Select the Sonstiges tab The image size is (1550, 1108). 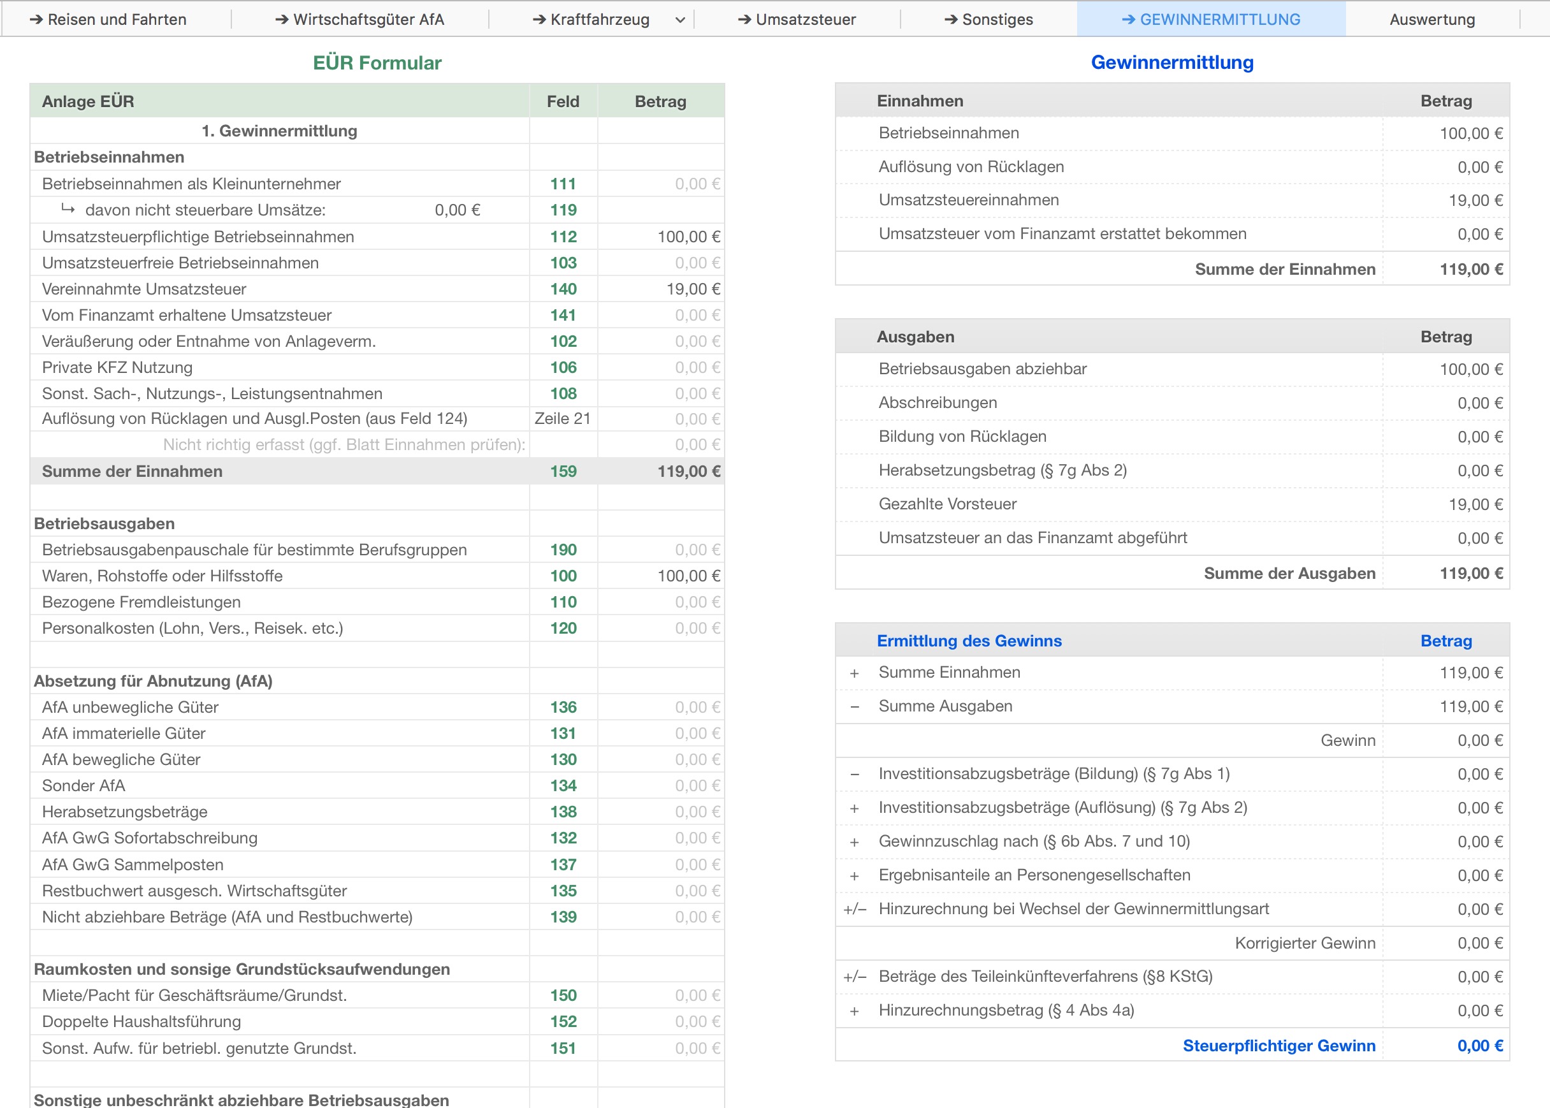pos(988,19)
